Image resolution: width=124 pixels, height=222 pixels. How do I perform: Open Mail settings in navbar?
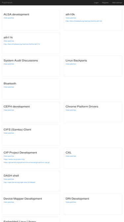click(x=117, y=3)
